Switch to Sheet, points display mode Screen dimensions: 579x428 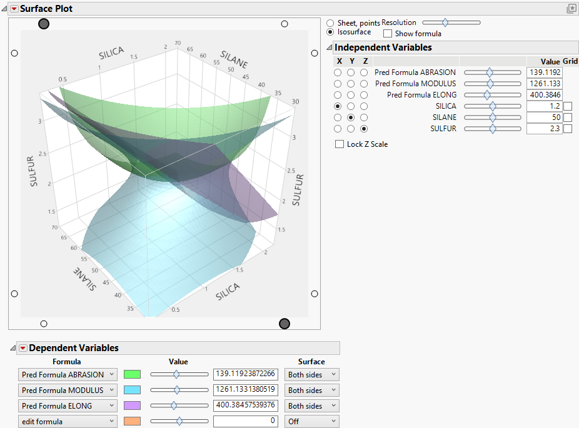tap(330, 22)
